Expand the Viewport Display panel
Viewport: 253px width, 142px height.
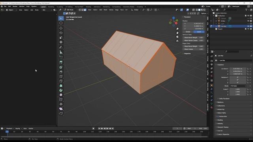pos(223,127)
